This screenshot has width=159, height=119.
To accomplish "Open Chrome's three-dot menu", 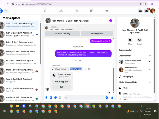I will tap(156, 4).
